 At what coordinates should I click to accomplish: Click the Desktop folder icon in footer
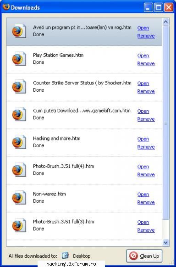(x=65, y=256)
